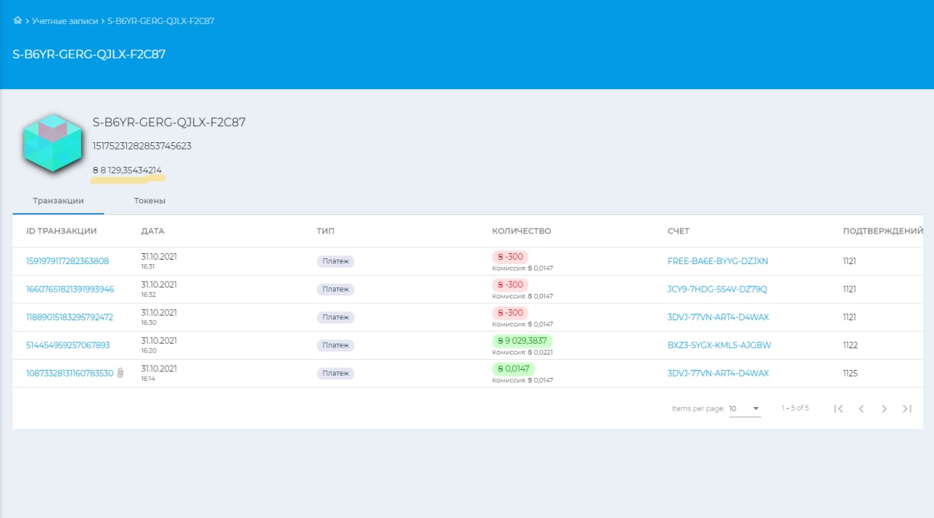
Task: Click the 1 – 5 of 5 range label
Action: pyautogui.click(x=795, y=408)
